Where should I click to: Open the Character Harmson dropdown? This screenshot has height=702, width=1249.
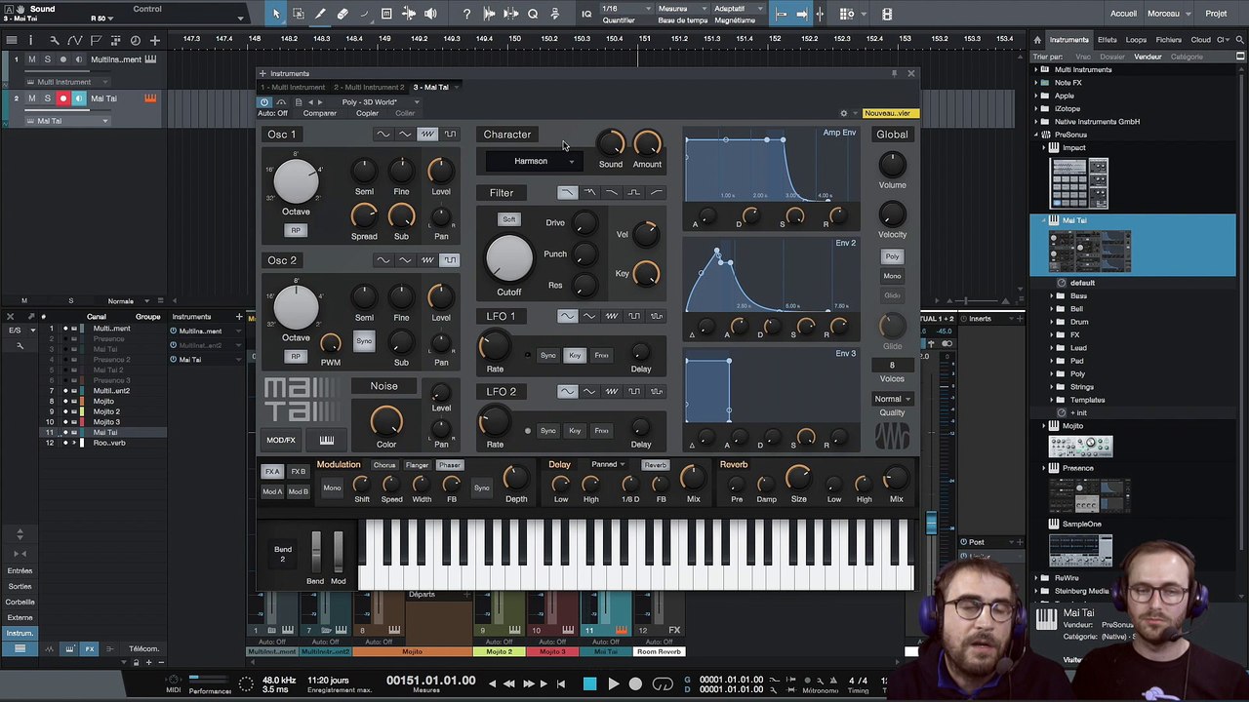(x=535, y=161)
